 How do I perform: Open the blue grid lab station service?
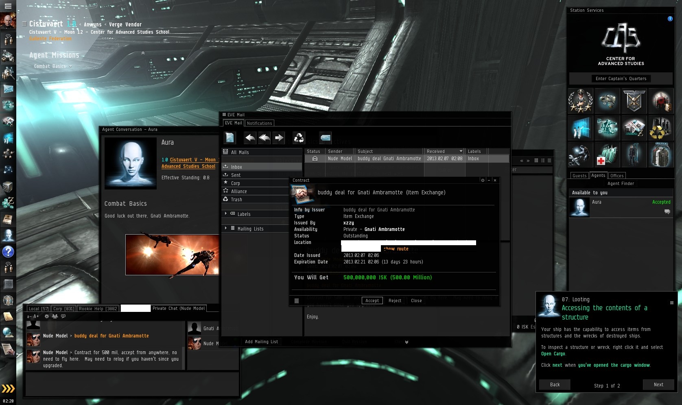coord(581,128)
